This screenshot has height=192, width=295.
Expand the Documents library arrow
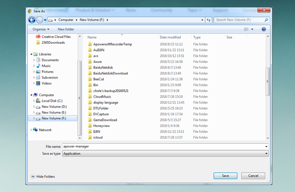[x=34, y=60]
